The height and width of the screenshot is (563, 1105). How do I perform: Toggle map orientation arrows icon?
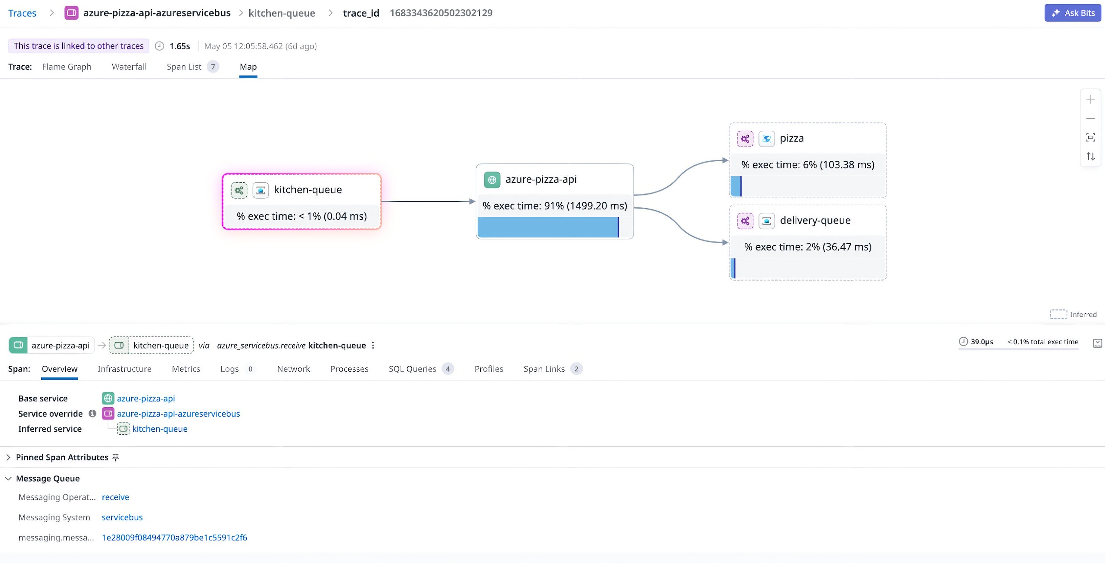tap(1091, 156)
